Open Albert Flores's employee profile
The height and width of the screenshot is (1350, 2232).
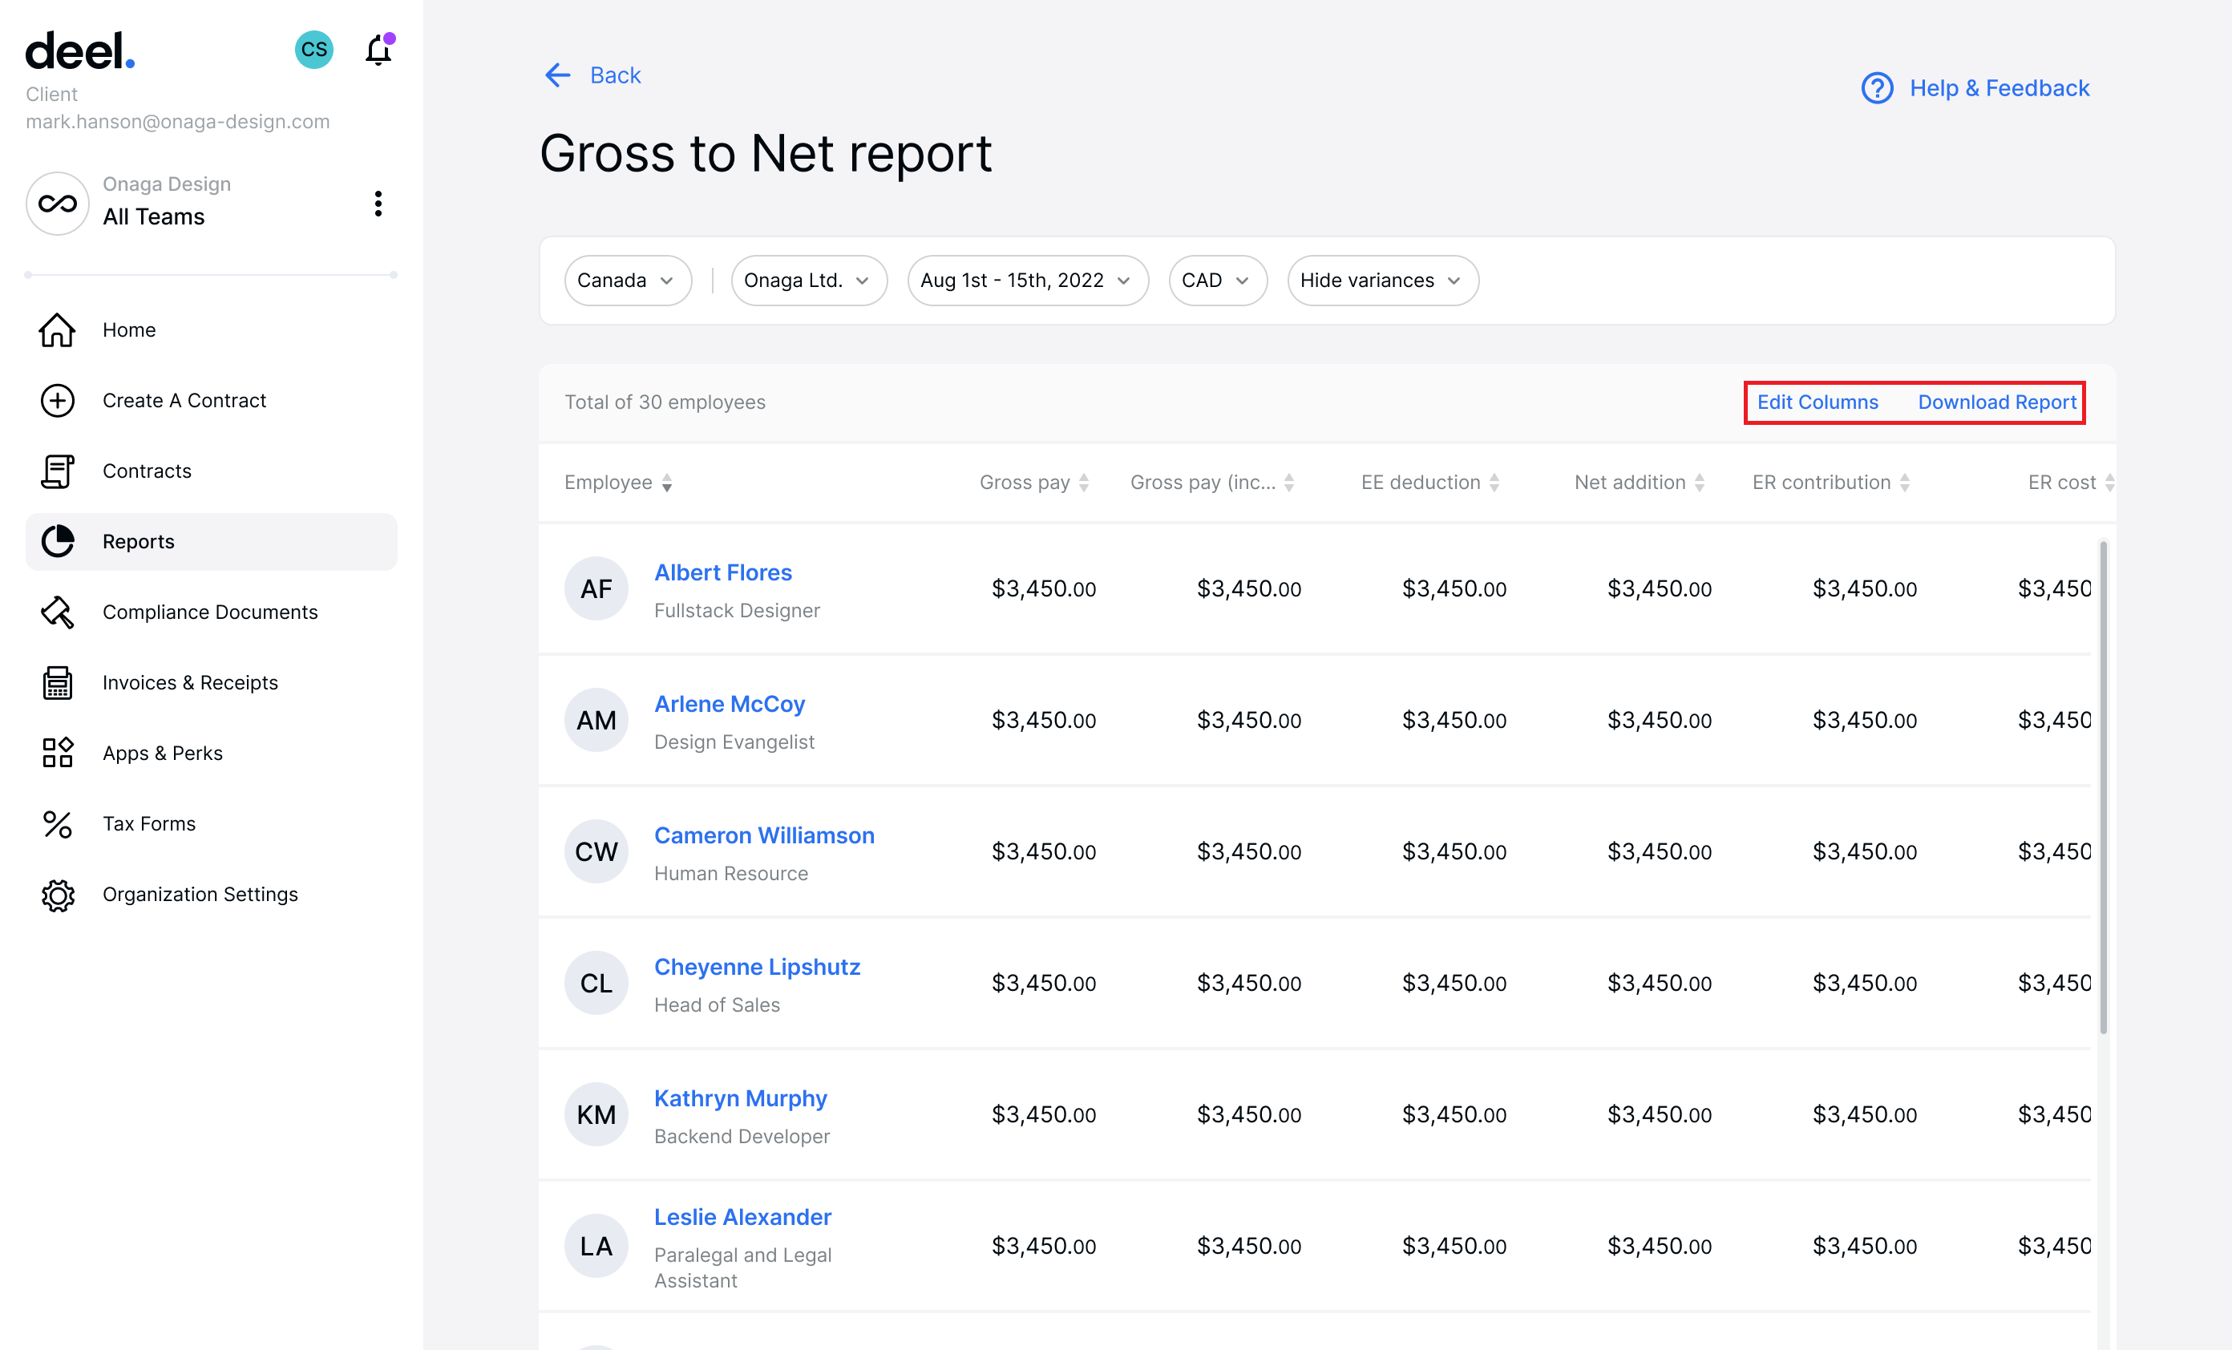point(723,572)
